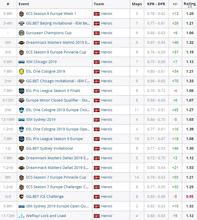
Task: Click the 13-16th placement cell
Action: click(x=8, y=120)
